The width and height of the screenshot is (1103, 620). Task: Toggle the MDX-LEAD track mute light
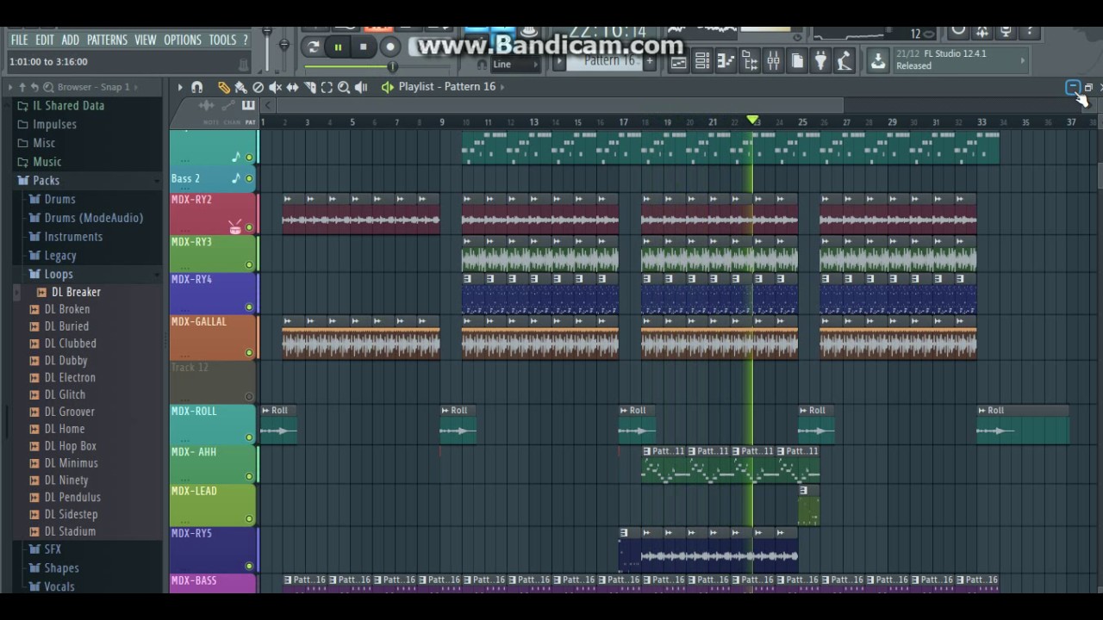[250, 519]
